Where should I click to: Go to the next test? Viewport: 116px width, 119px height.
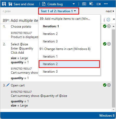[x=110, y=11]
